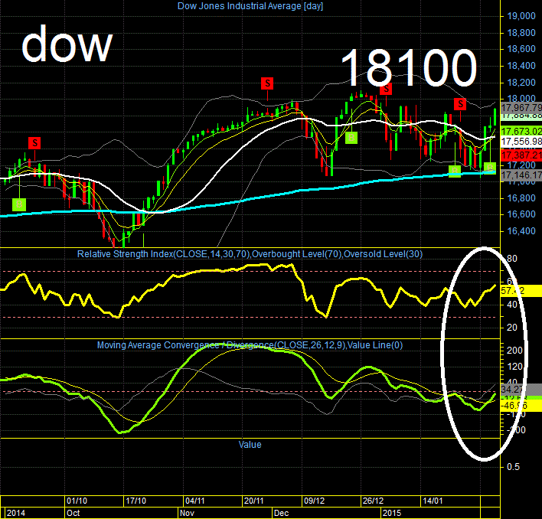Click the yellow 57.42 RSI value tag
Image resolution: width=542 pixels, height=519 pixels.
tap(521, 291)
